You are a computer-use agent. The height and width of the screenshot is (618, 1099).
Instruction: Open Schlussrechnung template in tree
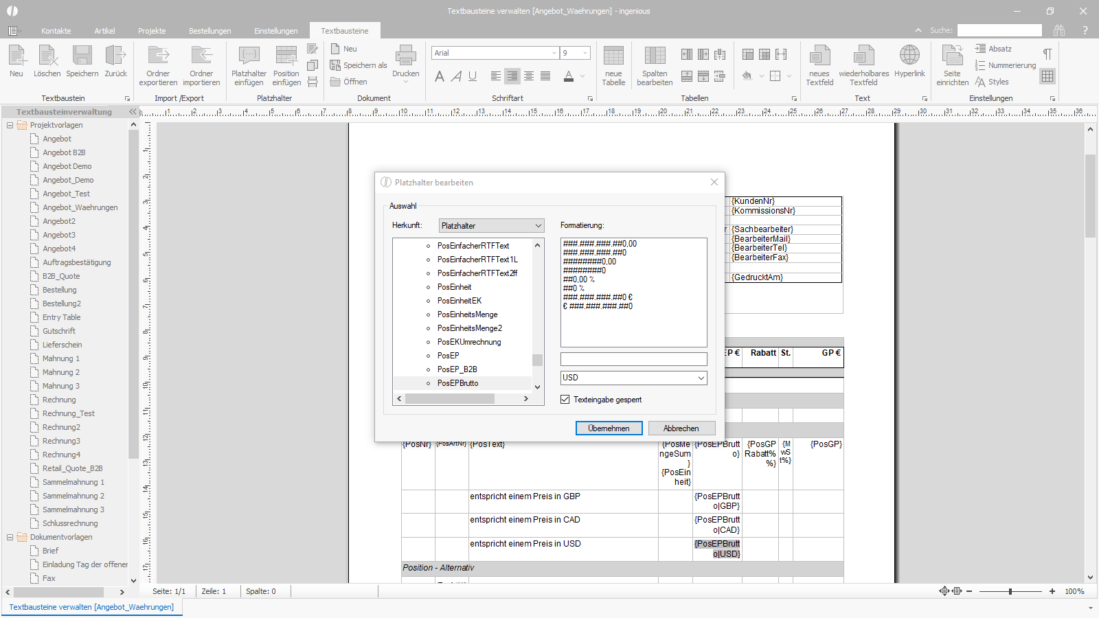[70, 523]
